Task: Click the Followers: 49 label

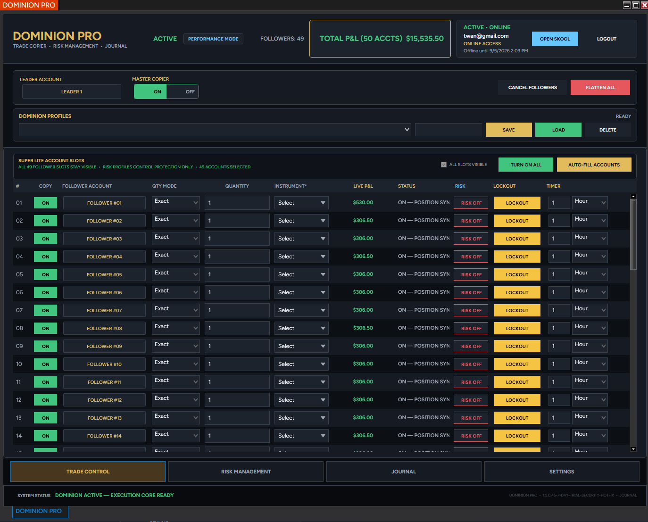Action: tap(282, 39)
